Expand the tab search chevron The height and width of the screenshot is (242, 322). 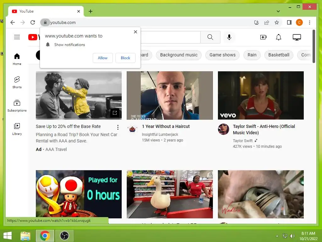[278, 11]
